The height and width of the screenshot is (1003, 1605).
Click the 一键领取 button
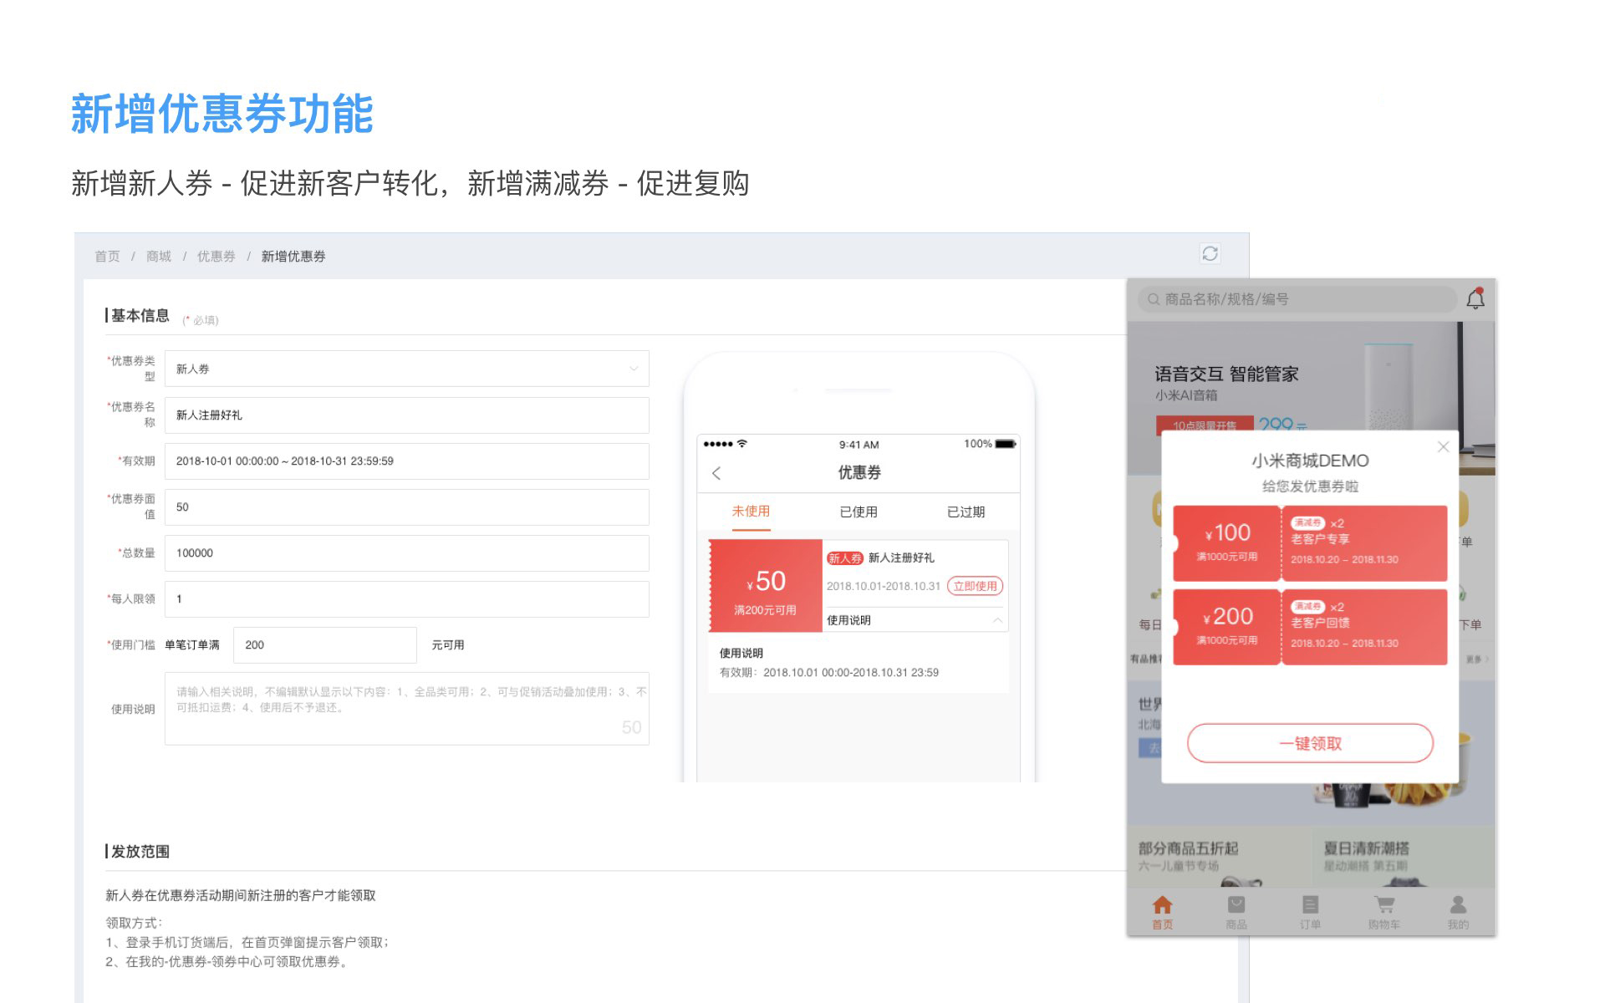(1310, 743)
